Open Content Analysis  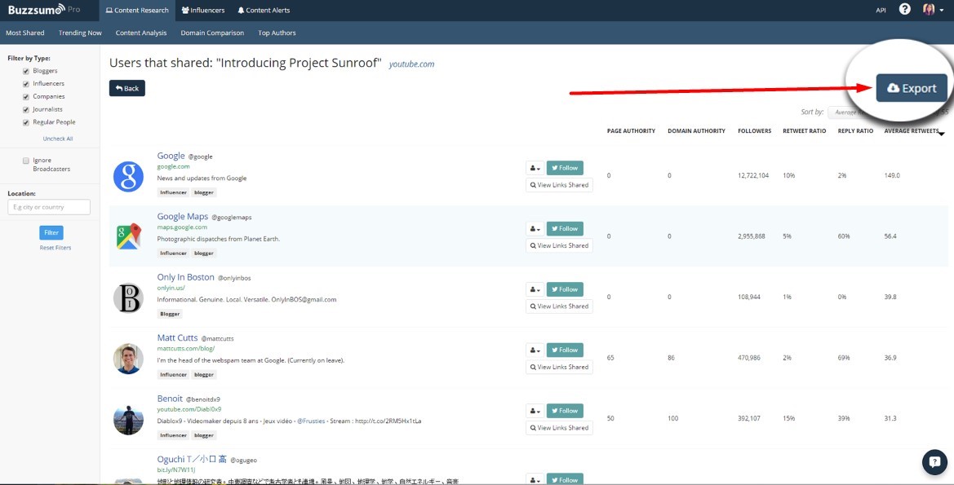[141, 33]
